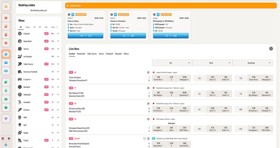Add Espanyol vs Mallorca boosted odds 6.50

point(171,36)
